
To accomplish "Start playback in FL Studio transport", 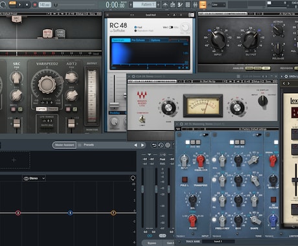I will (x=20, y=5).
